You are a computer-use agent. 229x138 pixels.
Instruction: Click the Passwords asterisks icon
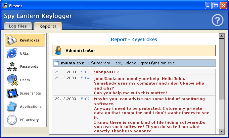tap(12, 67)
